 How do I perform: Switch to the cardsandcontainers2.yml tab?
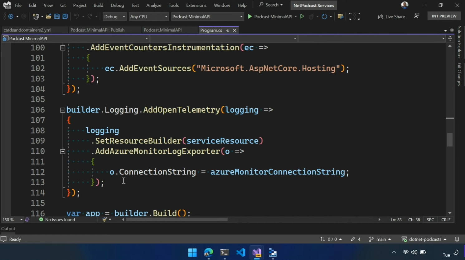(x=28, y=30)
